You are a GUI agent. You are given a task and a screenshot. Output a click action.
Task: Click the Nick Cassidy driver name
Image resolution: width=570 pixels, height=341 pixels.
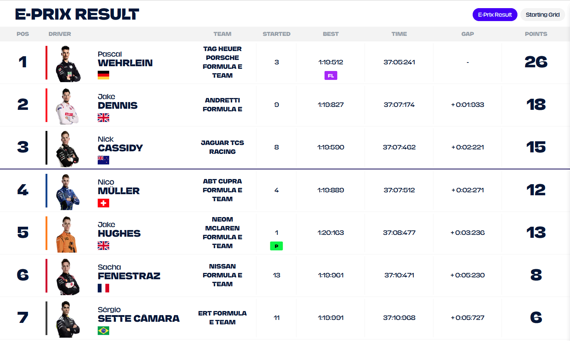120,144
